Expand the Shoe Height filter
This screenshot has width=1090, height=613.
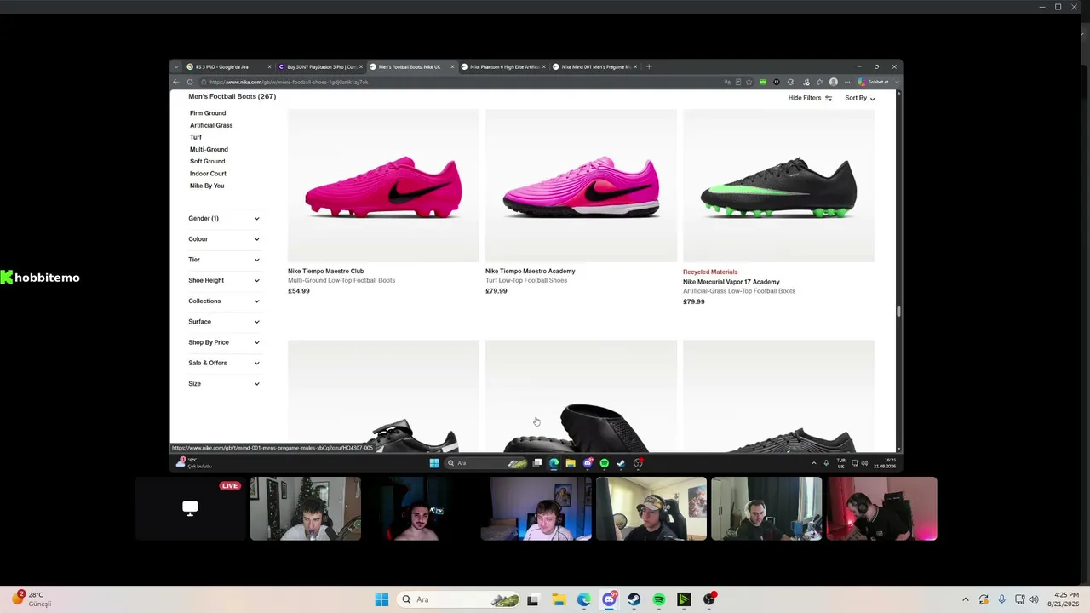[224, 280]
